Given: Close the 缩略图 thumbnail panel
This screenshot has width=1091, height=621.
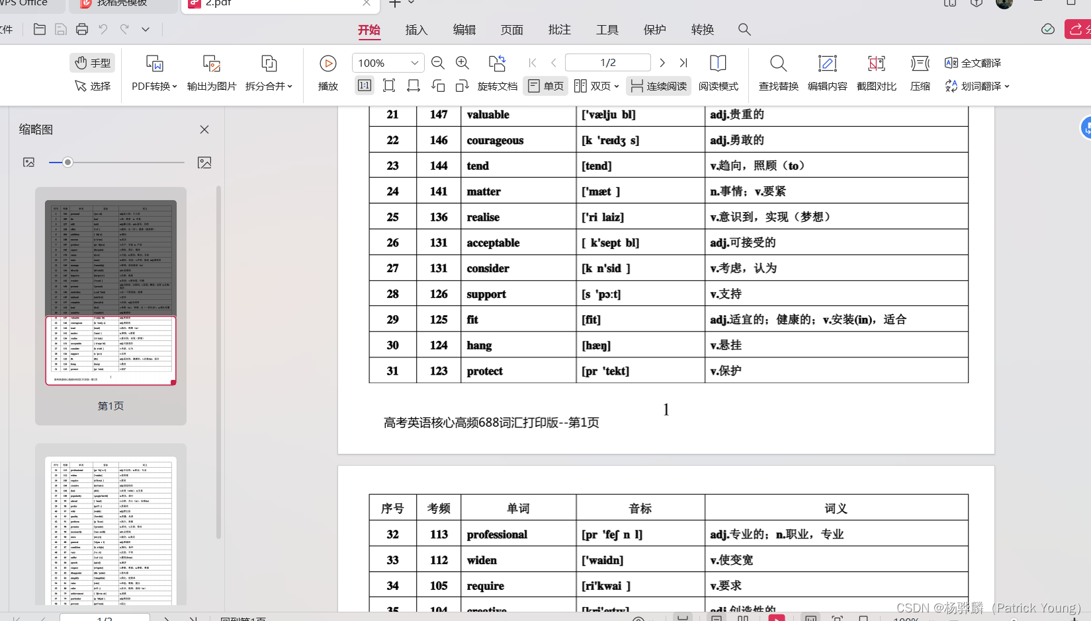Looking at the screenshot, I should tap(204, 129).
